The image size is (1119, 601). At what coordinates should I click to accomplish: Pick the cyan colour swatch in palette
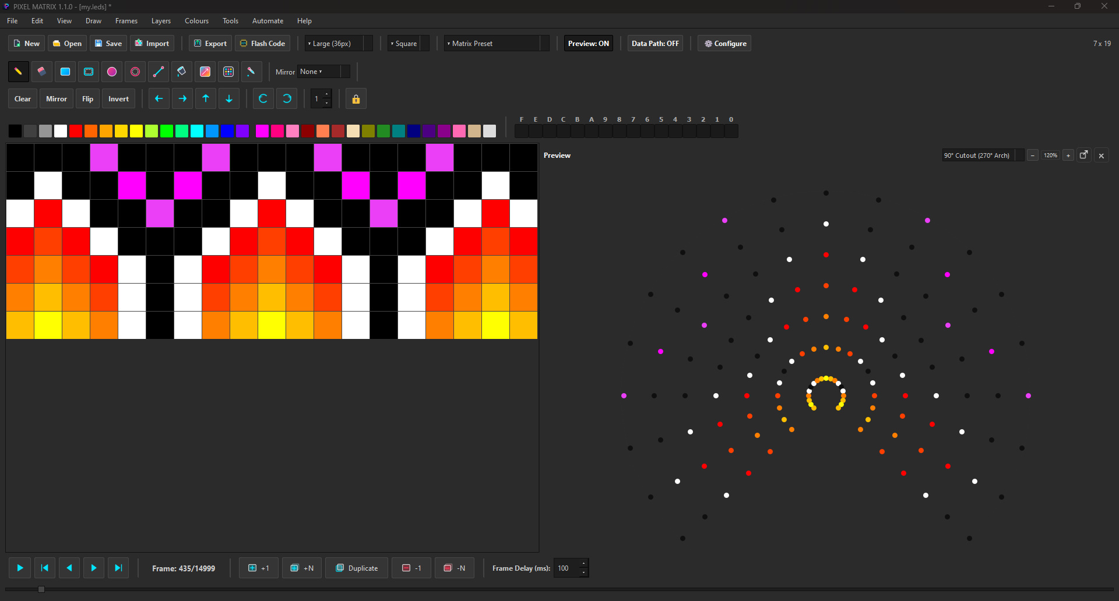[x=197, y=131]
